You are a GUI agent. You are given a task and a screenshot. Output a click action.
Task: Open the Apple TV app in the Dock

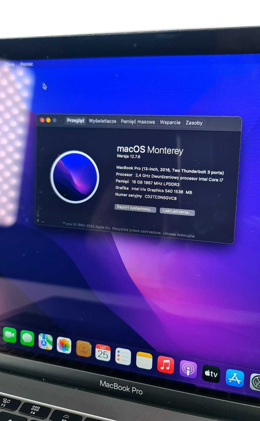211,374
